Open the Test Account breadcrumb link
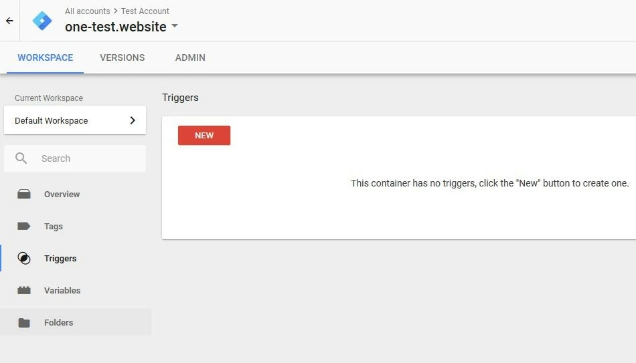The image size is (636, 363). click(145, 11)
